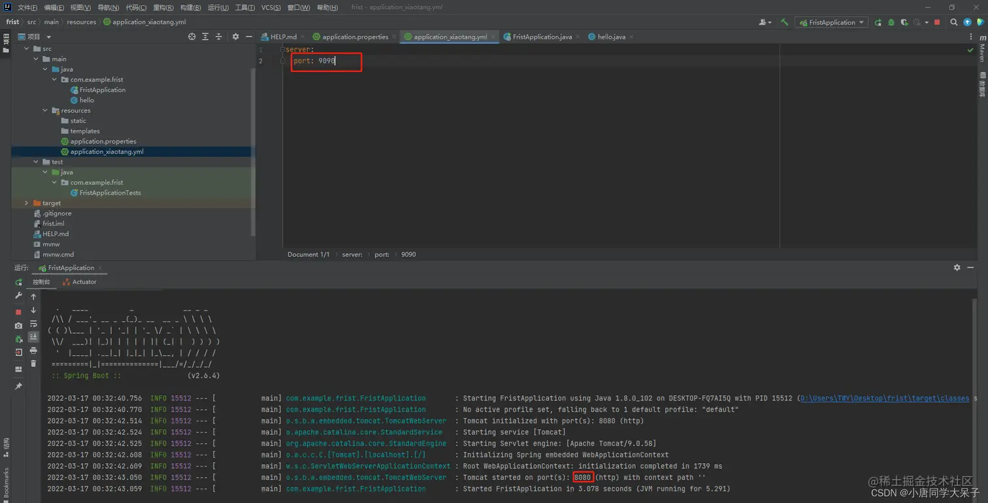Rerun the app from the run panel sidebar
Screen dimensions: 988x503
[x=18, y=282]
